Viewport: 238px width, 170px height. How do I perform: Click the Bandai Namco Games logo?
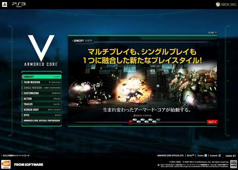coord(6,164)
